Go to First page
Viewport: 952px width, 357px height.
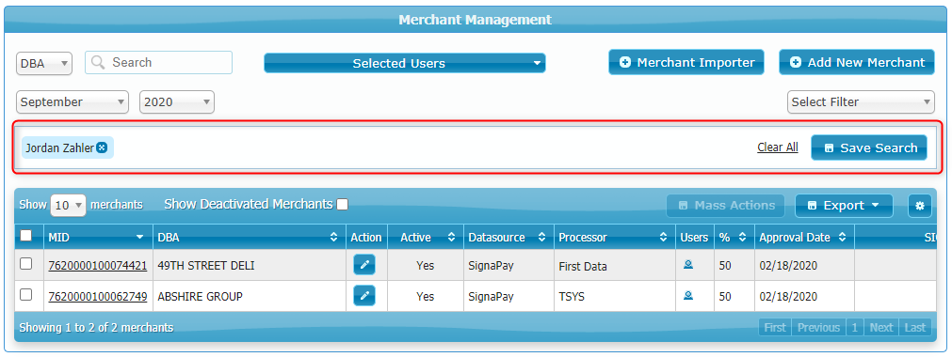coord(775,328)
